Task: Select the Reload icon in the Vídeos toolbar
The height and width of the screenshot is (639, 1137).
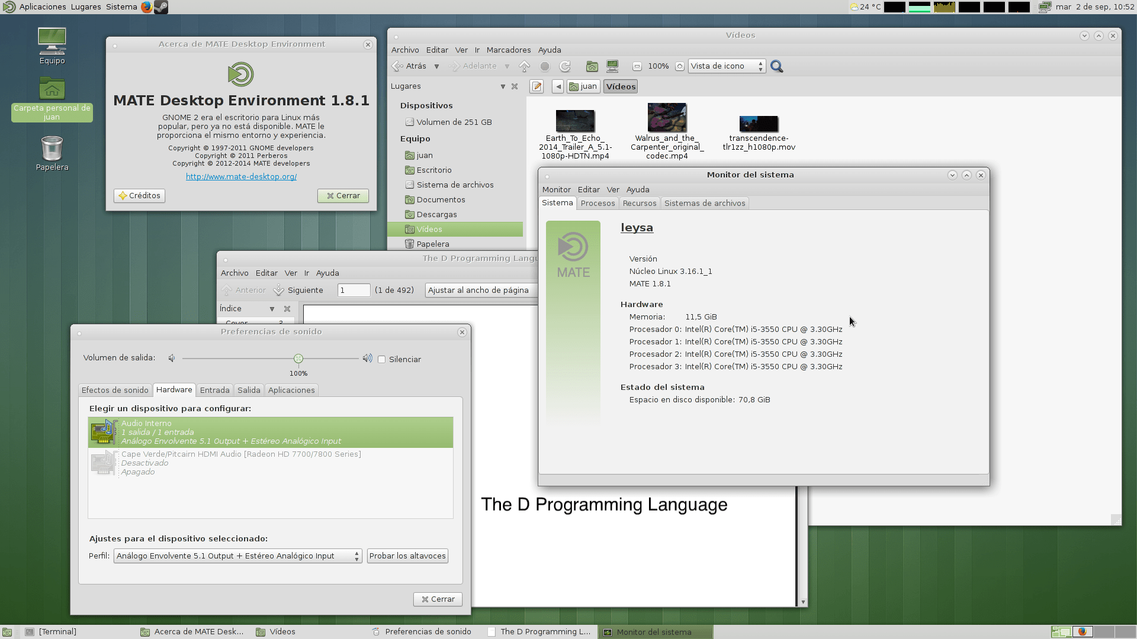Action: pos(565,66)
